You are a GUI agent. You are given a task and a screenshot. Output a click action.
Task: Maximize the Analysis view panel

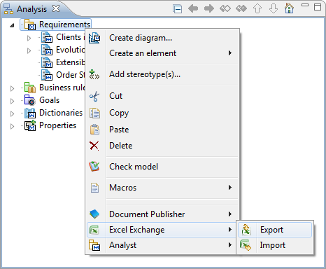pyautogui.click(x=318, y=7)
